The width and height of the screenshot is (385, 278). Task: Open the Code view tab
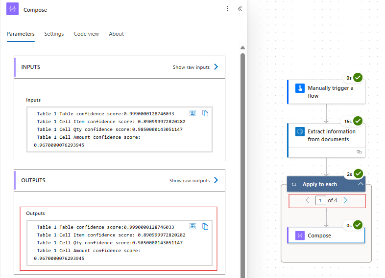point(86,34)
